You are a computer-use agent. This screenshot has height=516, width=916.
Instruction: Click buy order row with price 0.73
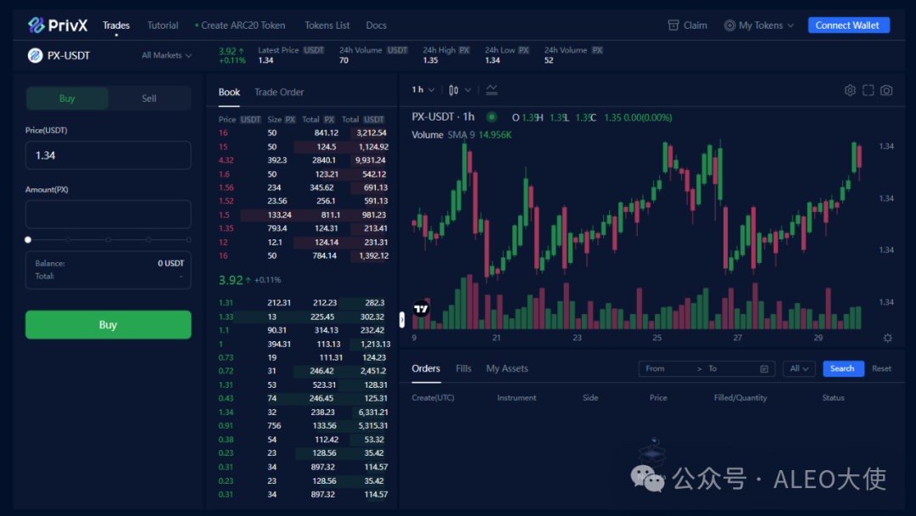303,357
